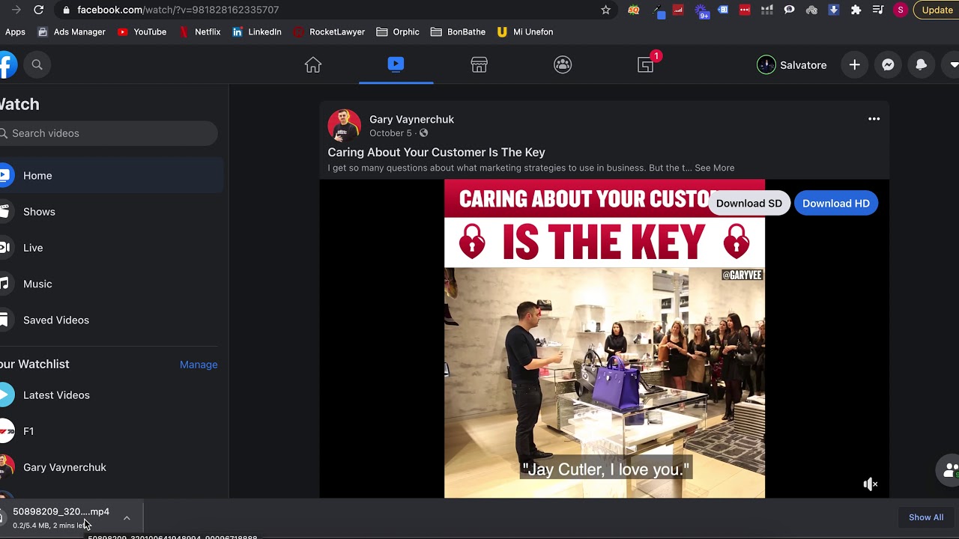
Task: Click the address bar URL
Action: [x=178, y=10]
